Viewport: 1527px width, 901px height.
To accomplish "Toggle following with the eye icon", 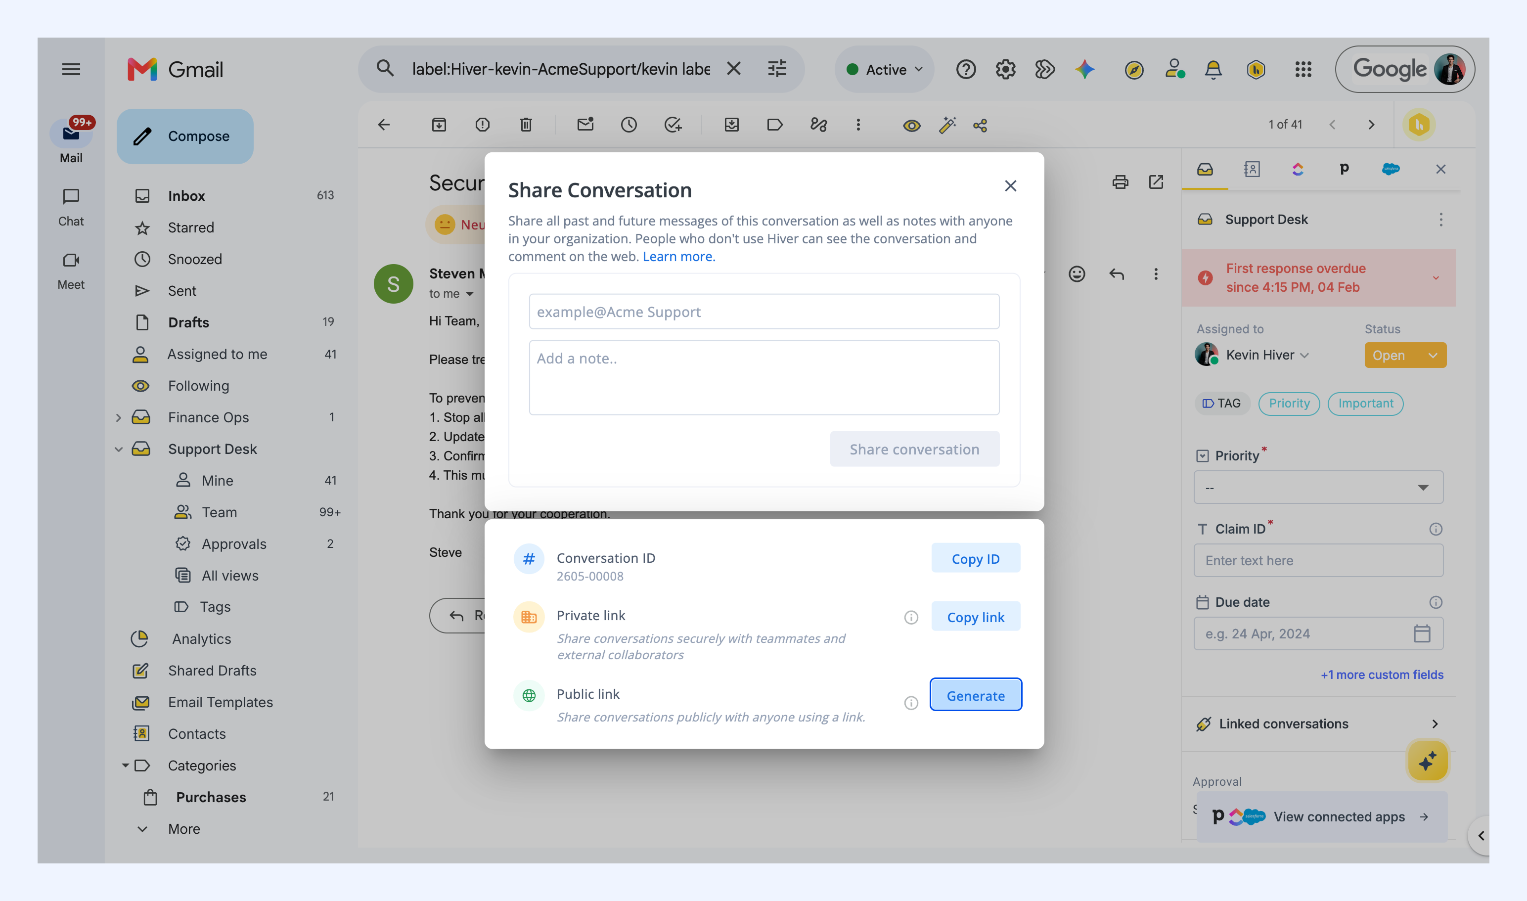I will pos(911,126).
